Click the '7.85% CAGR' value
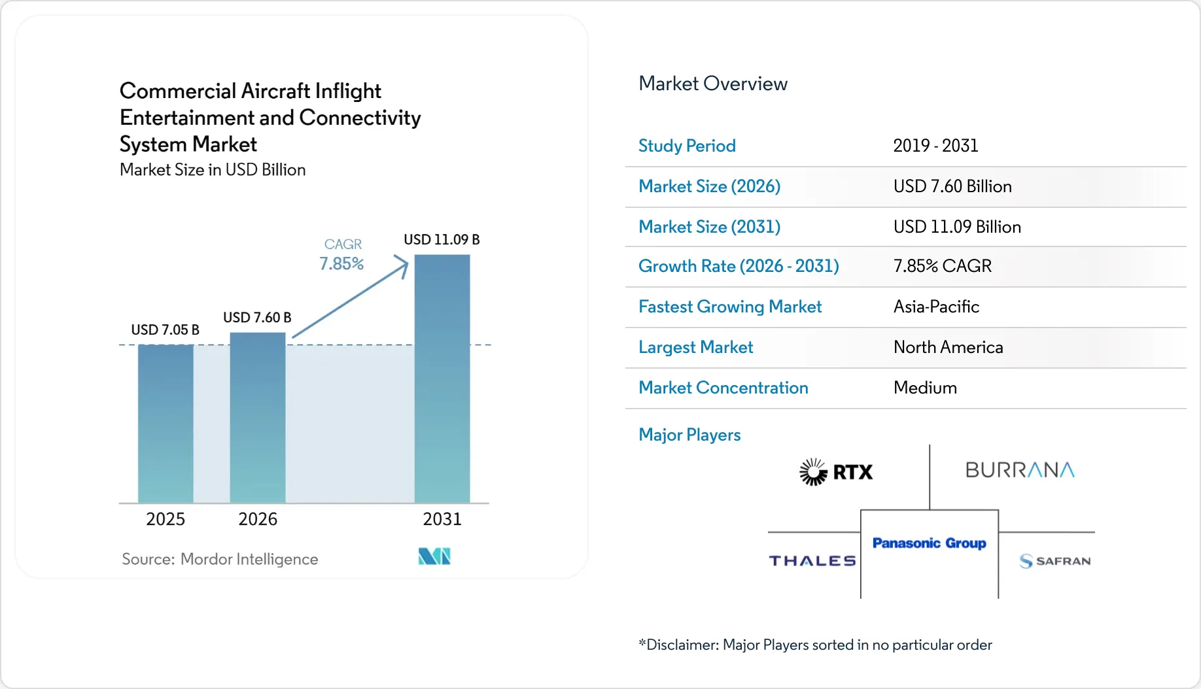This screenshot has width=1201, height=689. point(943,266)
